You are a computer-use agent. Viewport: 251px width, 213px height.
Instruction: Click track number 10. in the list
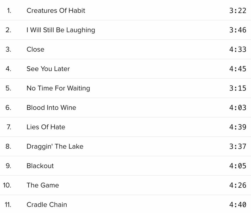(x=7, y=185)
